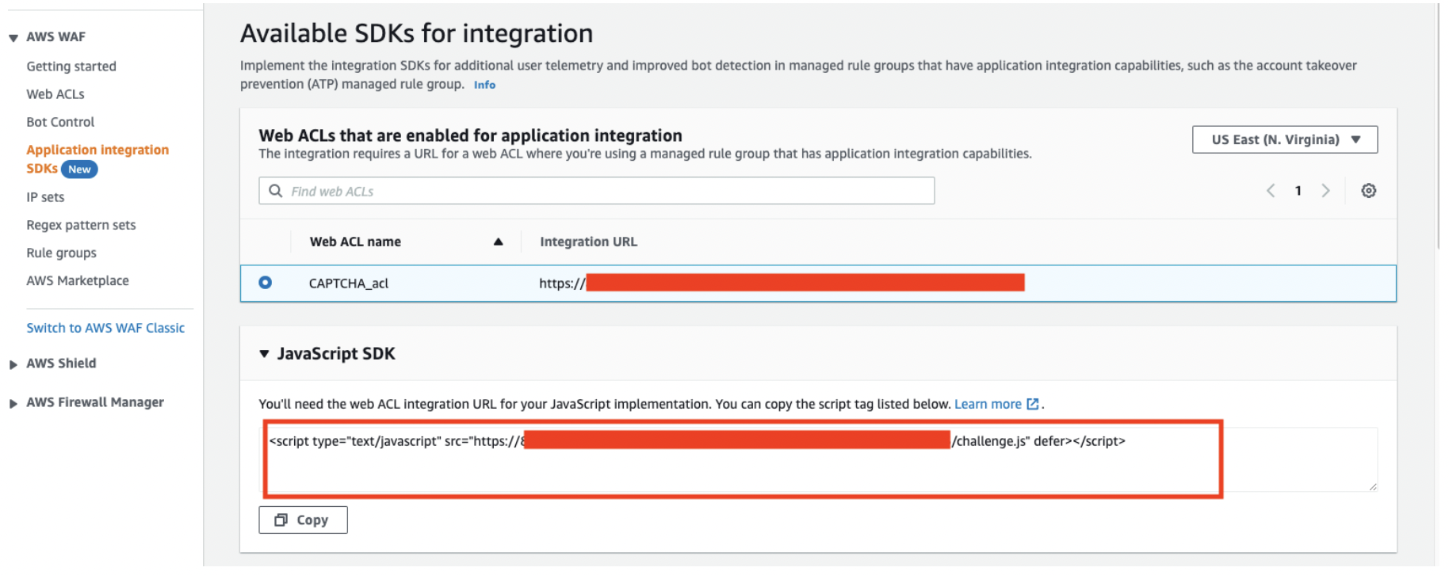Expand the AWS Firewall Manager section

coord(13,403)
